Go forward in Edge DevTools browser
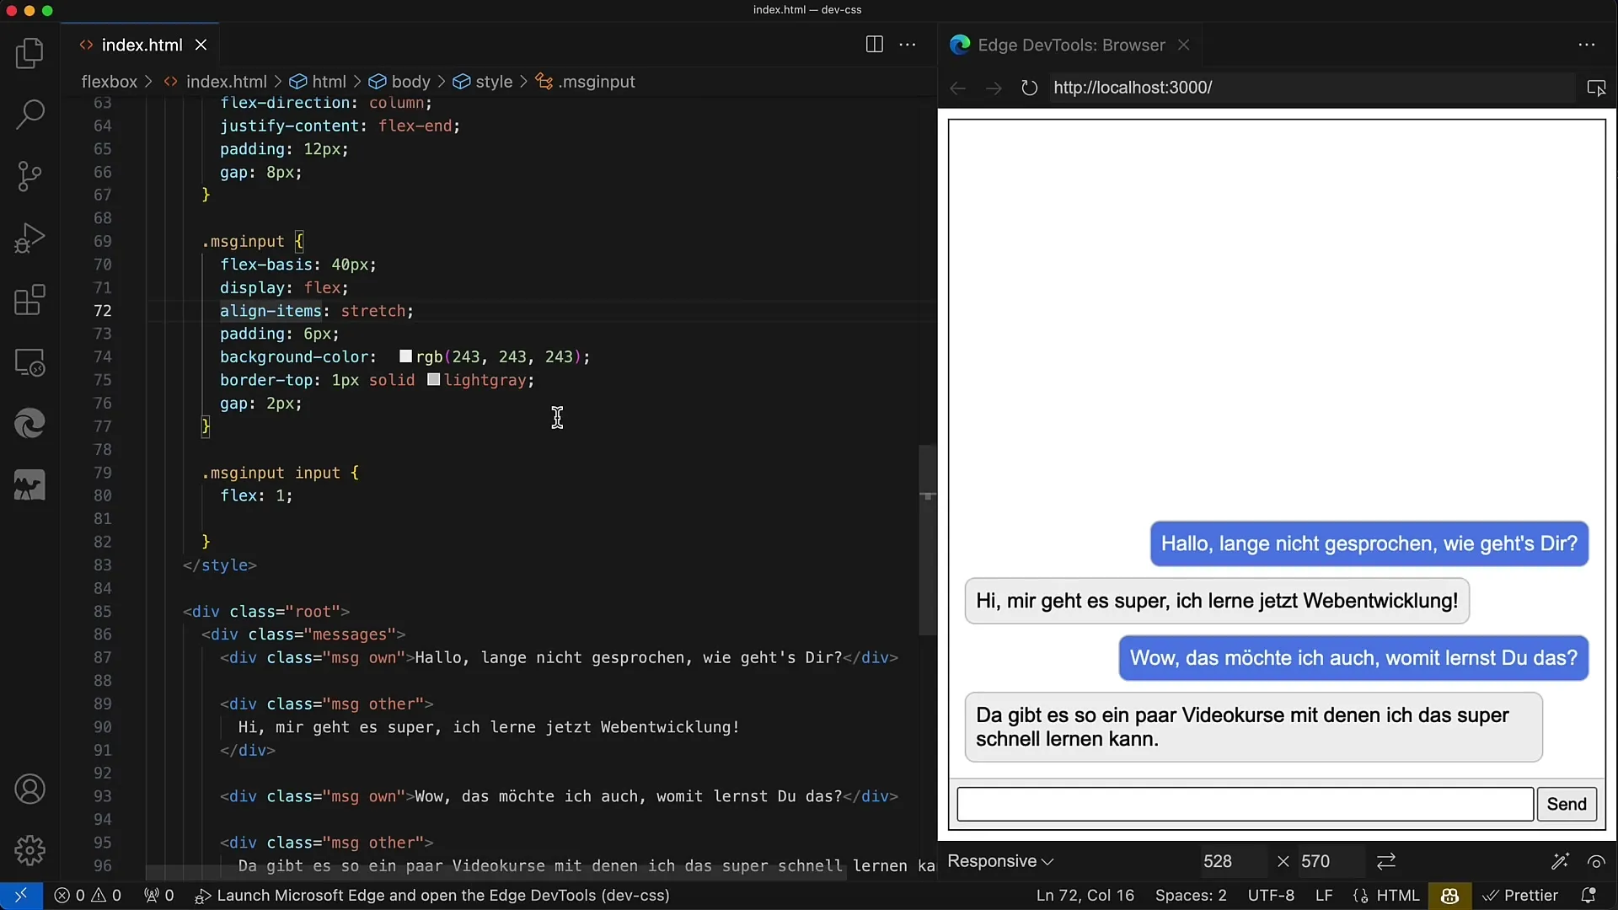 [994, 88]
